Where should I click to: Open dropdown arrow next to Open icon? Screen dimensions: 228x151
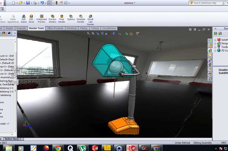(24, 3)
